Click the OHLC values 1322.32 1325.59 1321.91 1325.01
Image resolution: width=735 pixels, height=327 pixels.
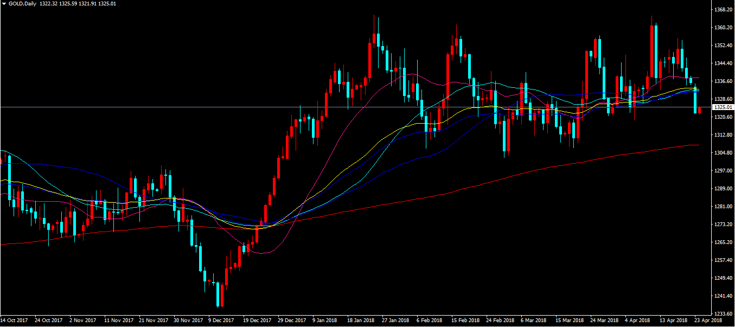click(x=78, y=3)
